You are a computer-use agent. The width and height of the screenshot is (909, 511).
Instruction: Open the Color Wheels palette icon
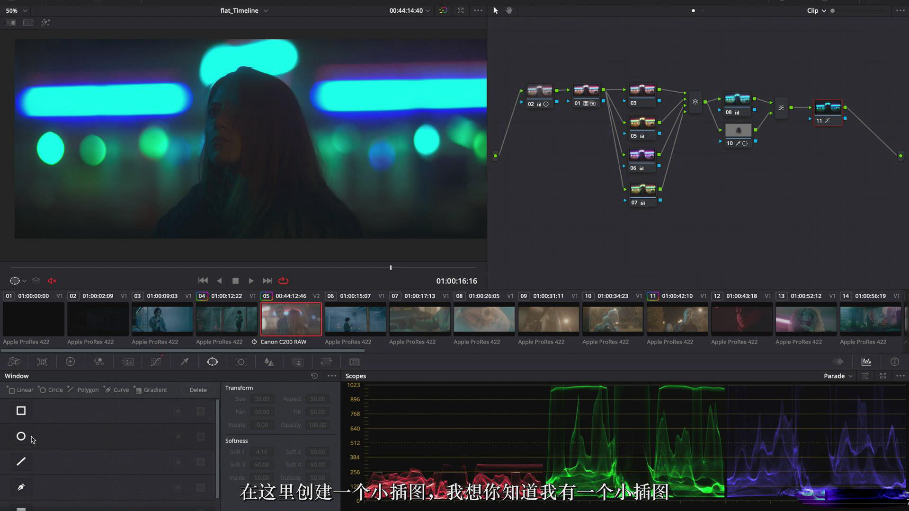(70, 362)
